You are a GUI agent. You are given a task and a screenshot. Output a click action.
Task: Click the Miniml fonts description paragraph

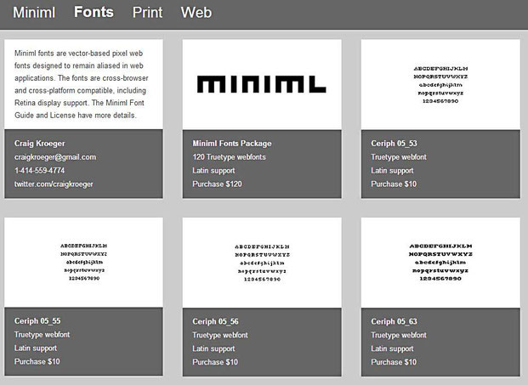pyautogui.click(x=81, y=84)
